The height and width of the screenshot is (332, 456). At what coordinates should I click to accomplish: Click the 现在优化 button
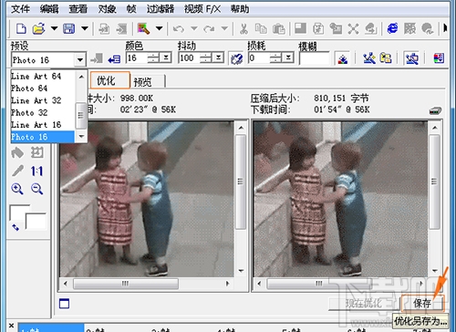[x=364, y=303]
